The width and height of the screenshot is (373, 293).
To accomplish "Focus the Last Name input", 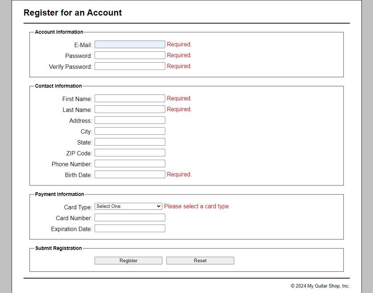I will 130,109.
